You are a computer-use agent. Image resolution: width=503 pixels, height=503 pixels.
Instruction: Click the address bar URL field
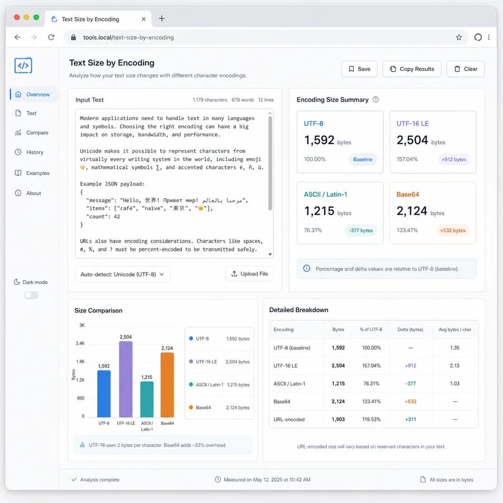click(266, 37)
